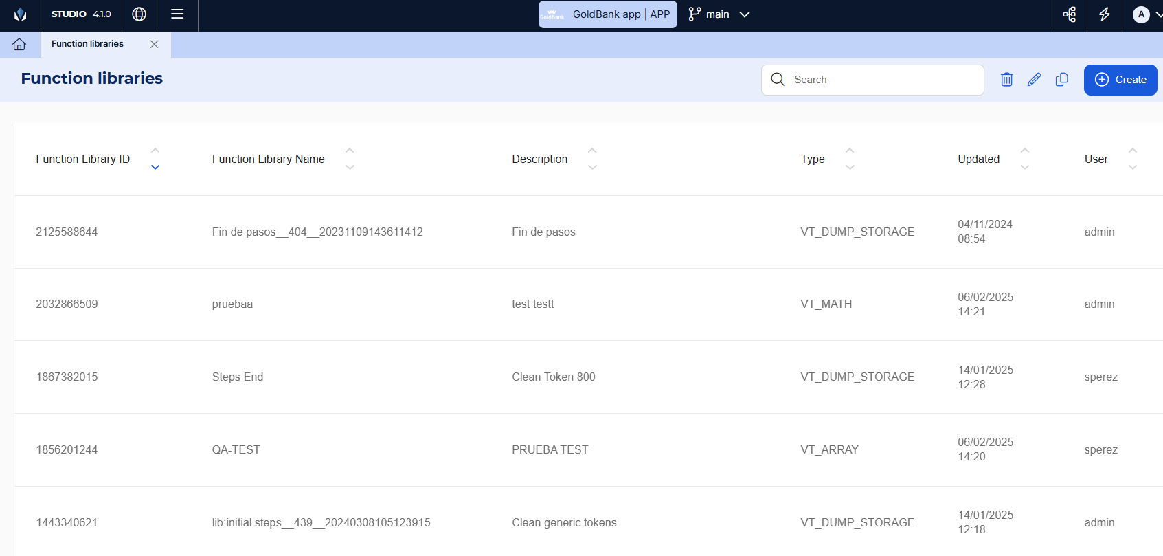Screen dimensions: 1163x556
Task: Open the user avatar menu
Action: (1141, 14)
